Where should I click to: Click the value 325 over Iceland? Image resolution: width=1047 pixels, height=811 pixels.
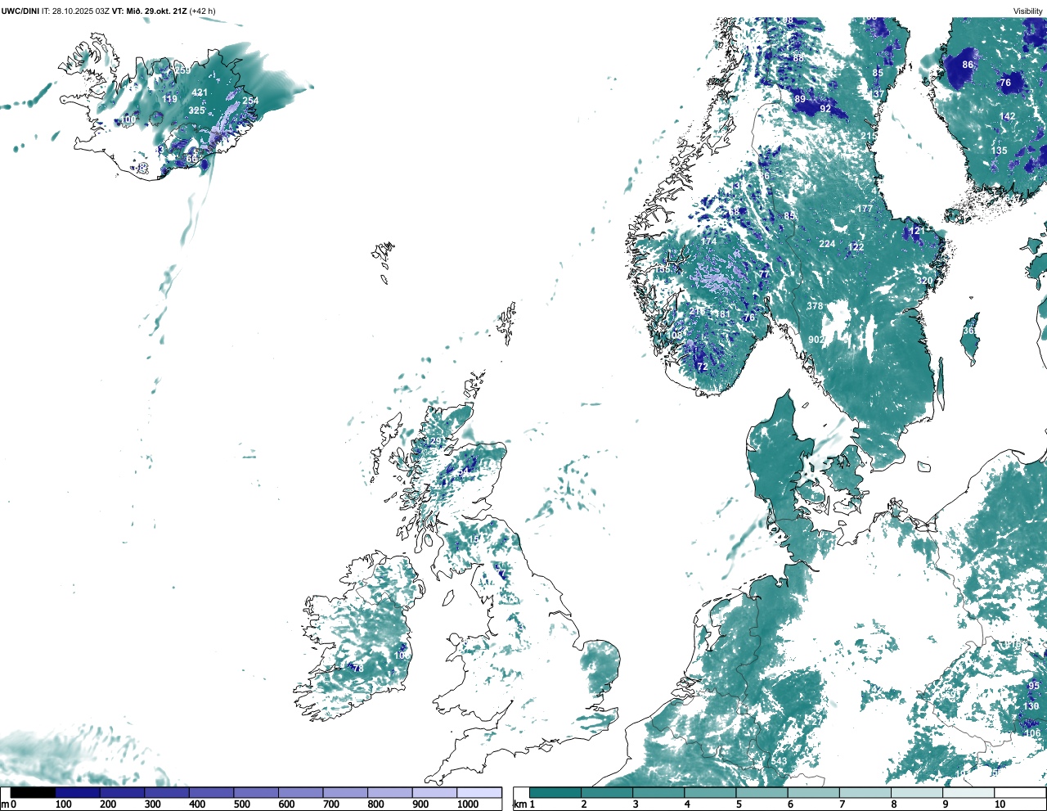tap(197, 110)
